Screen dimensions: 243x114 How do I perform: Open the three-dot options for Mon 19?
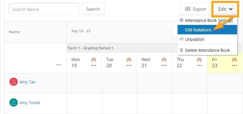[x=94, y=65]
